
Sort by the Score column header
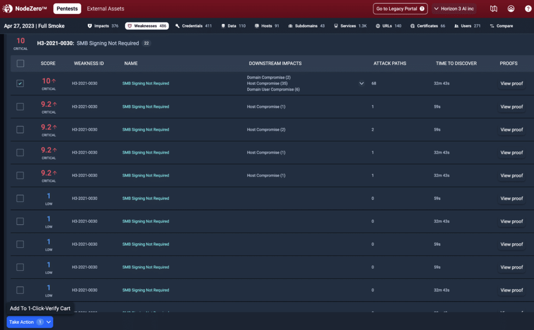(48, 64)
